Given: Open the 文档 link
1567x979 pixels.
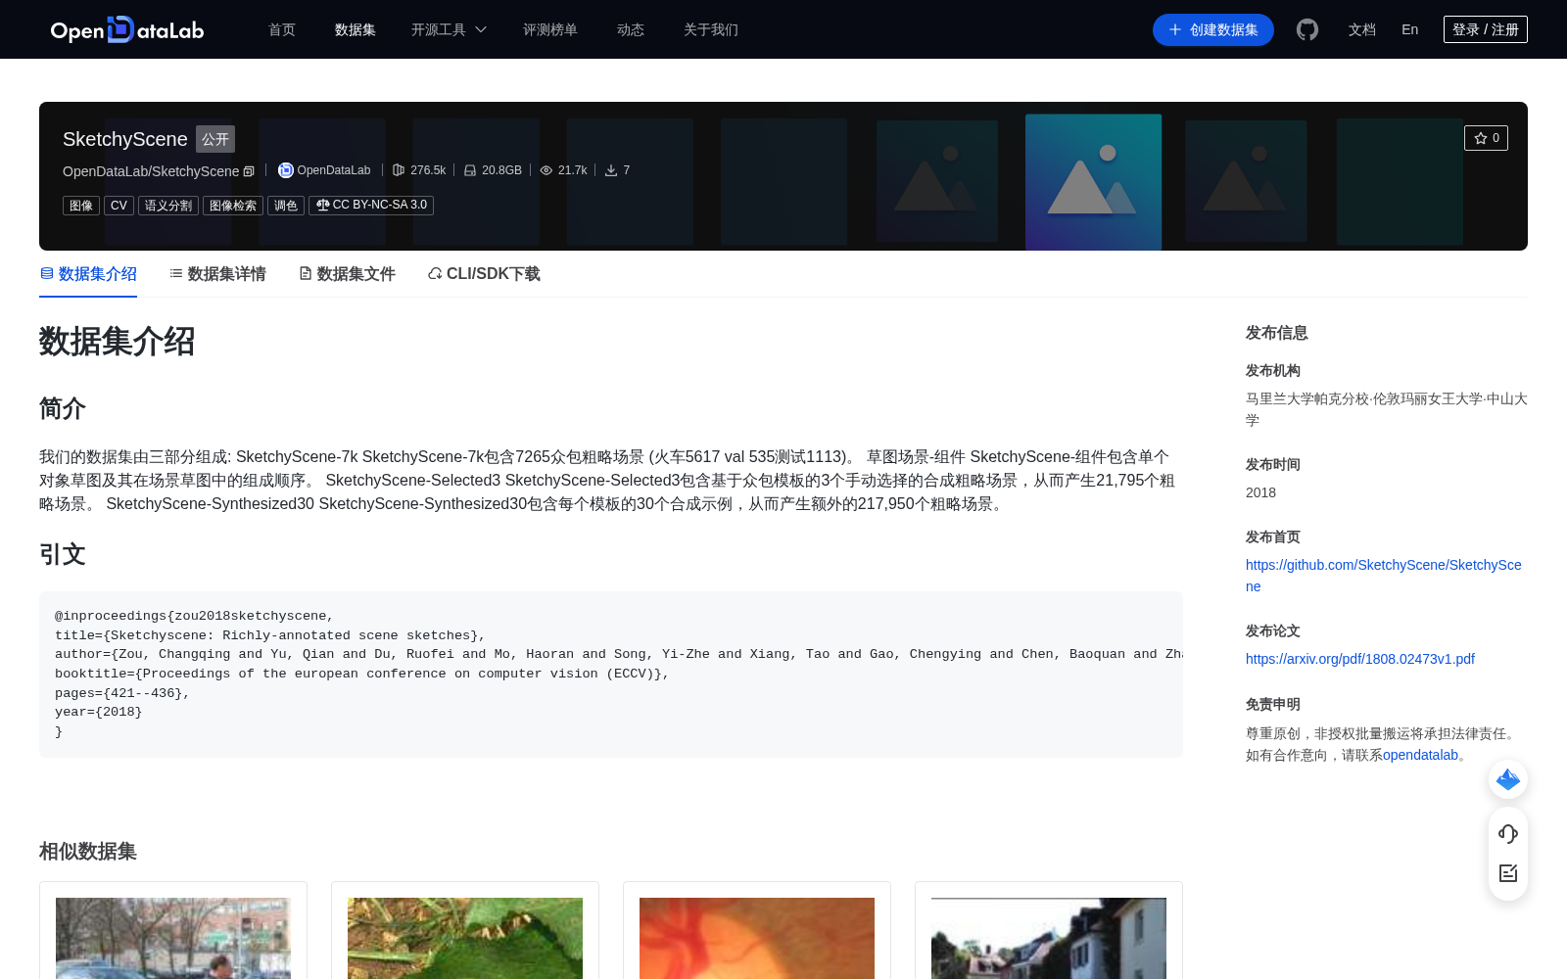Looking at the screenshot, I should pos(1362,29).
